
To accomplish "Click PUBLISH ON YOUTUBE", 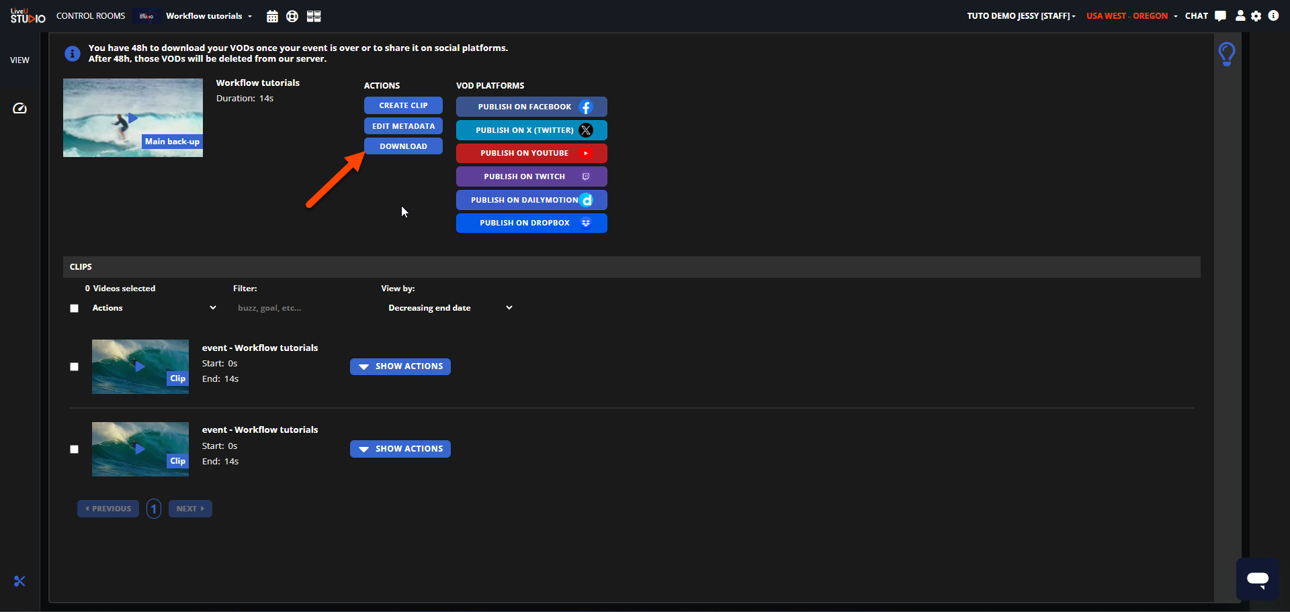I will 531,153.
